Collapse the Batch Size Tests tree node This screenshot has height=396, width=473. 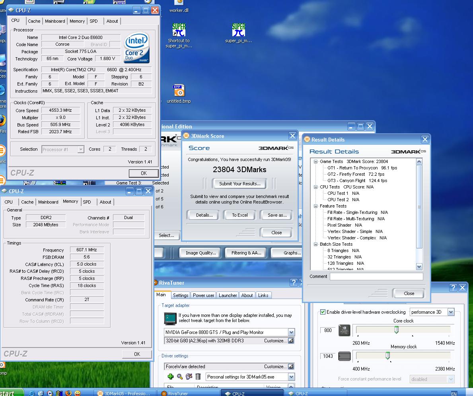(315, 244)
